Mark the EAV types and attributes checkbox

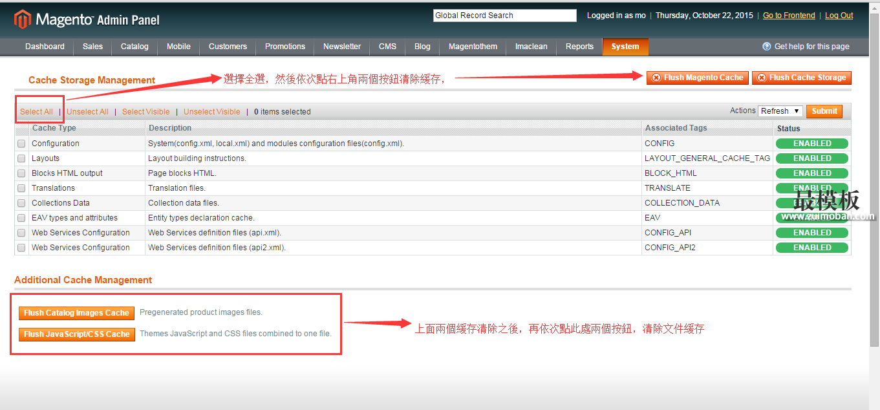tap(21, 218)
